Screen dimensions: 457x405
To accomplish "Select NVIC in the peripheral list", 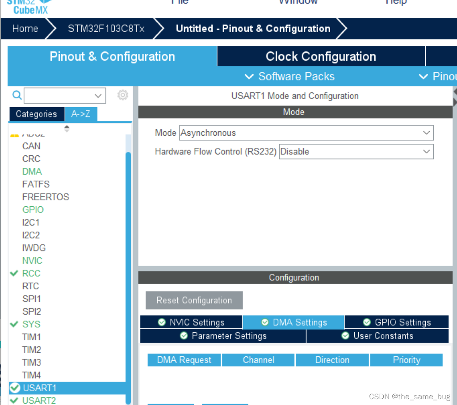I will point(32,260).
